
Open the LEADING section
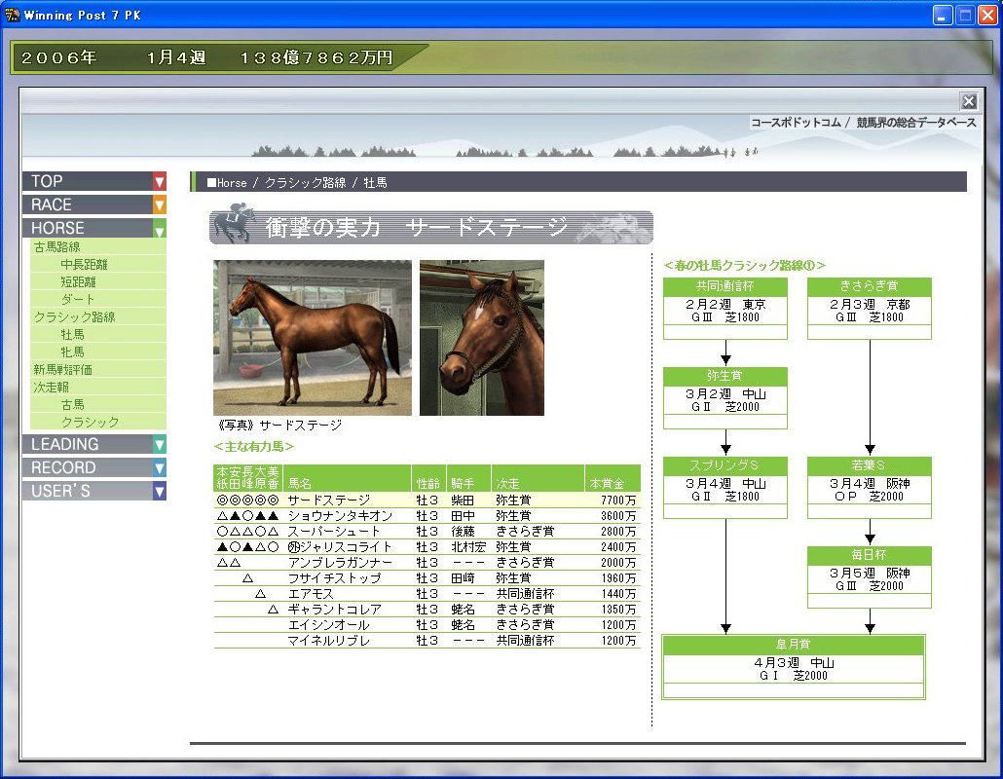(x=88, y=444)
